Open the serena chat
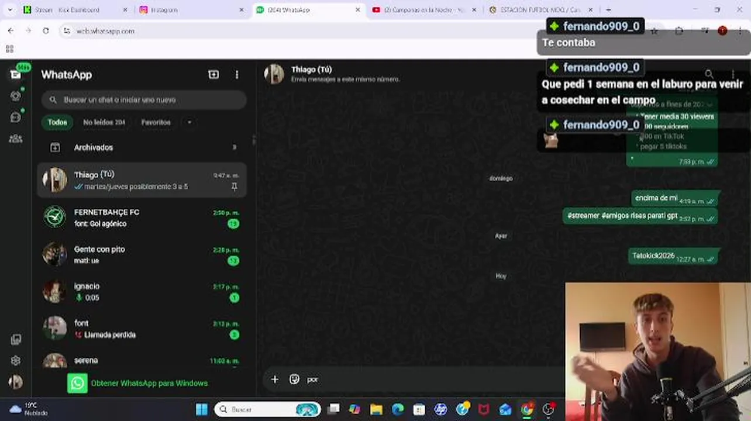Screen dimensions: 751x421 pyautogui.click(x=142, y=360)
